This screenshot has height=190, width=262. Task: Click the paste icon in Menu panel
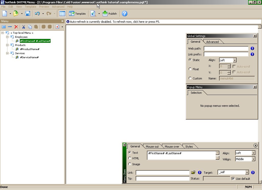36,27
